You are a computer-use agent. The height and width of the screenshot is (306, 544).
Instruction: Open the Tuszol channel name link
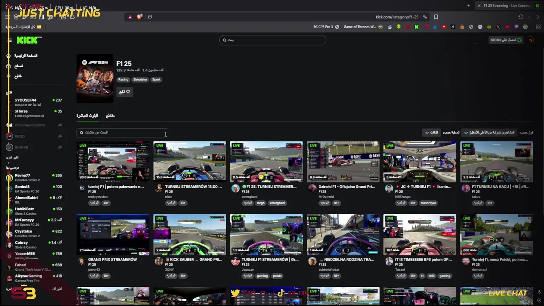[x=400, y=270]
